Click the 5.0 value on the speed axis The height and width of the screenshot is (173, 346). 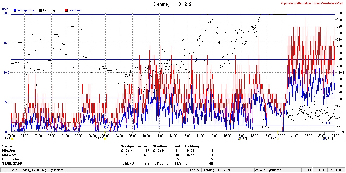[7, 102]
